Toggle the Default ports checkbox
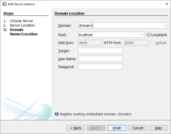This screenshot has width=171, height=134. [153, 43]
